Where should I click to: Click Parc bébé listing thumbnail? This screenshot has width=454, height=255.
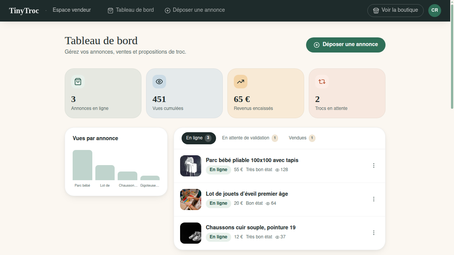click(x=191, y=166)
